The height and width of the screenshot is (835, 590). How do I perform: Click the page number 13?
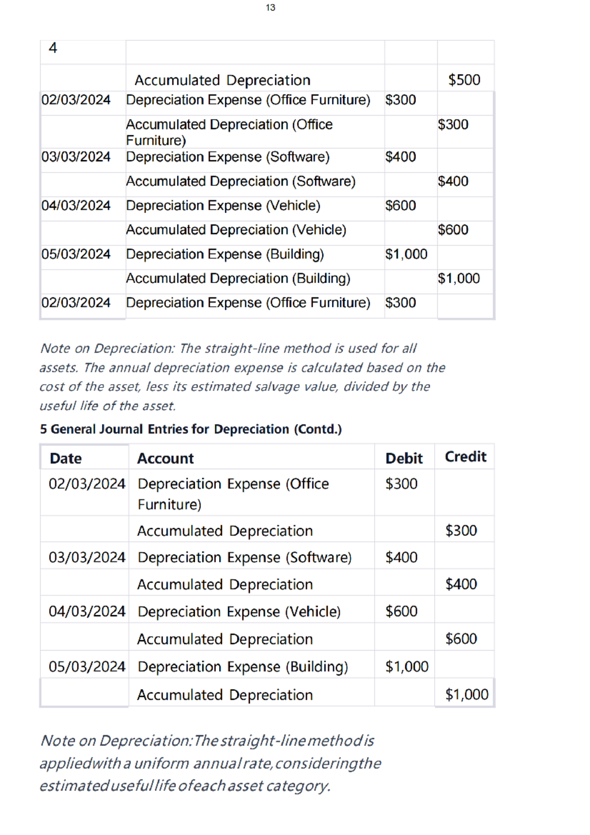click(x=270, y=7)
